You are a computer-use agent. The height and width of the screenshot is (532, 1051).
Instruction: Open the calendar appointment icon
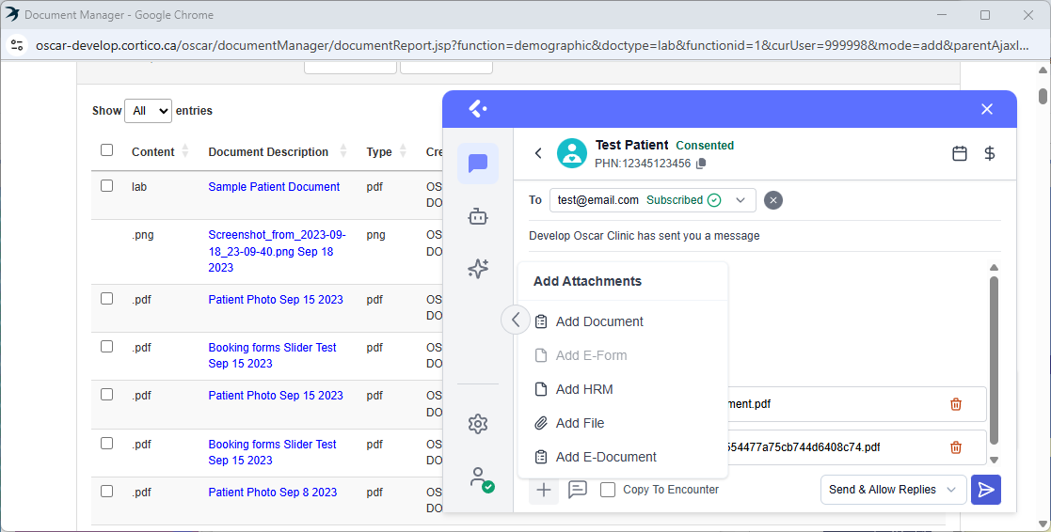tap(960, 153)
